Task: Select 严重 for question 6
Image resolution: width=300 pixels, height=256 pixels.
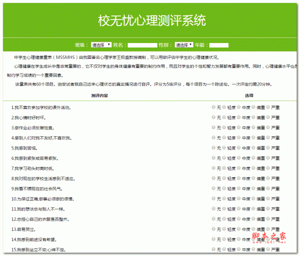Action: (268, 158)
